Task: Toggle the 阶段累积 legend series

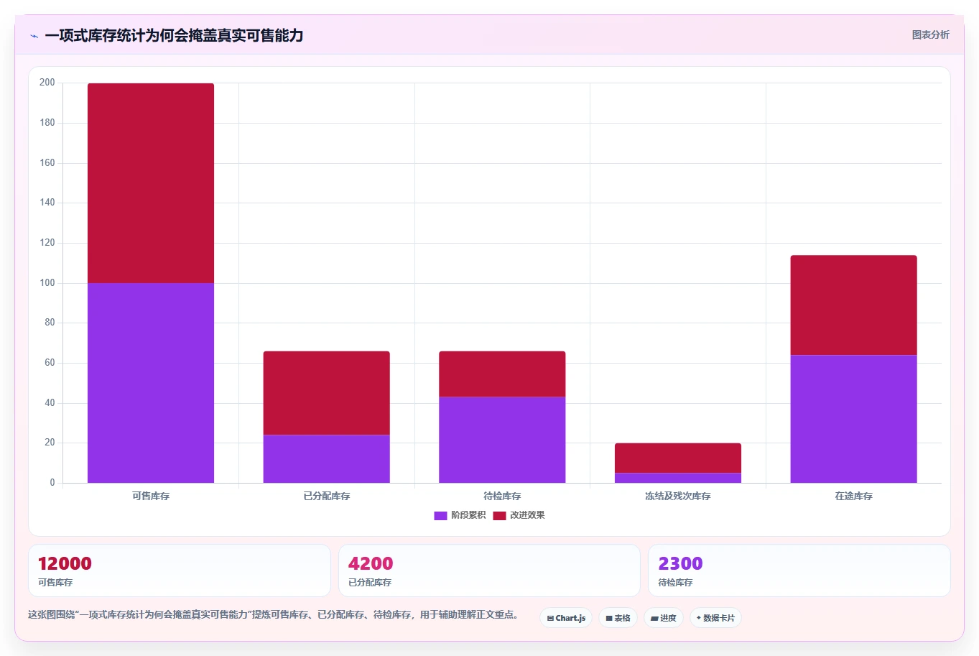Action: (x=460, y=515)
